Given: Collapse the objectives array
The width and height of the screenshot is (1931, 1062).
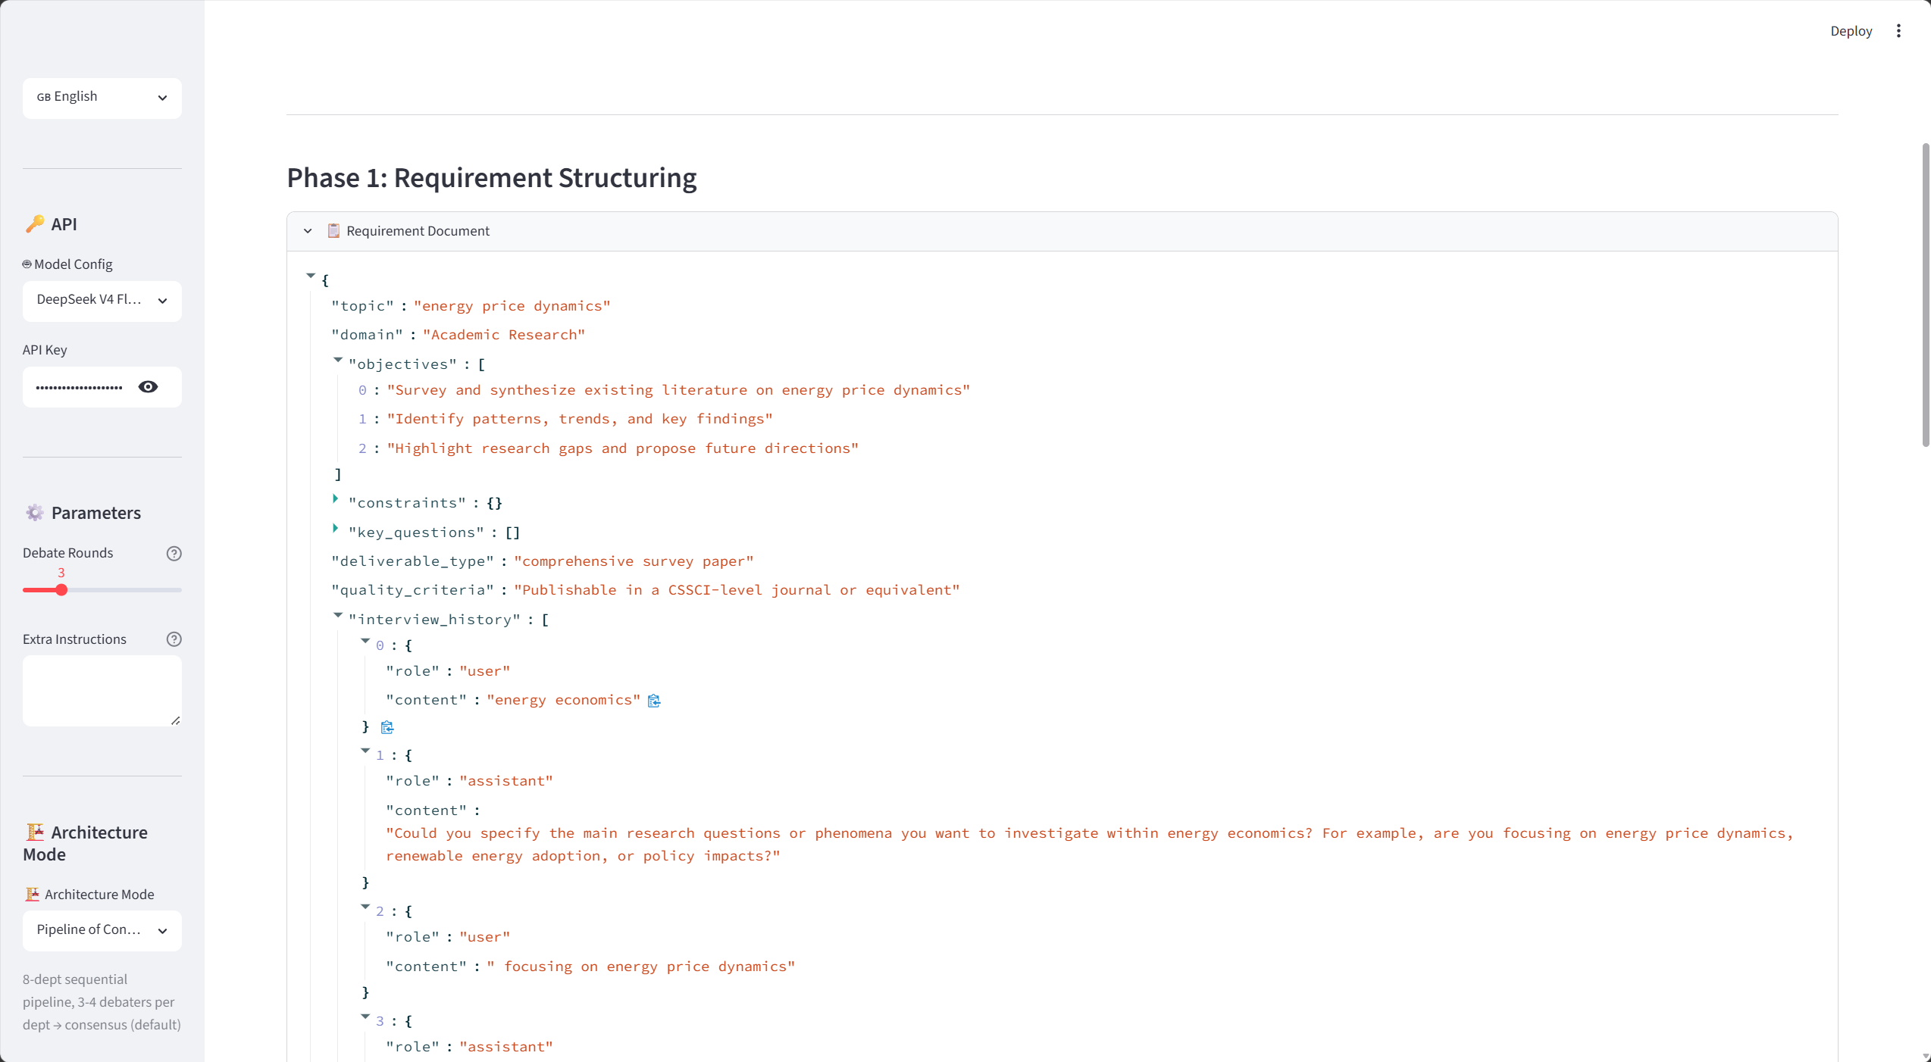Looking at the screenshot, I should 338,360.
